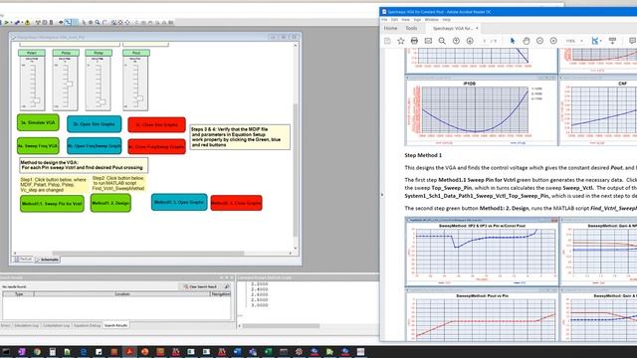
Task: Go to previous page with up-arrow icon
Action: coord(456,41)
